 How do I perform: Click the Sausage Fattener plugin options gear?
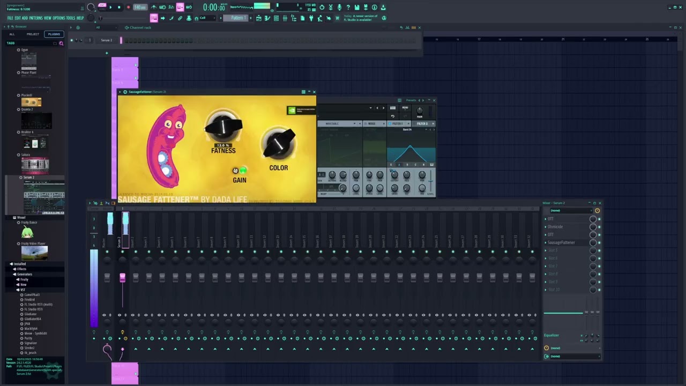pos(125,92)
